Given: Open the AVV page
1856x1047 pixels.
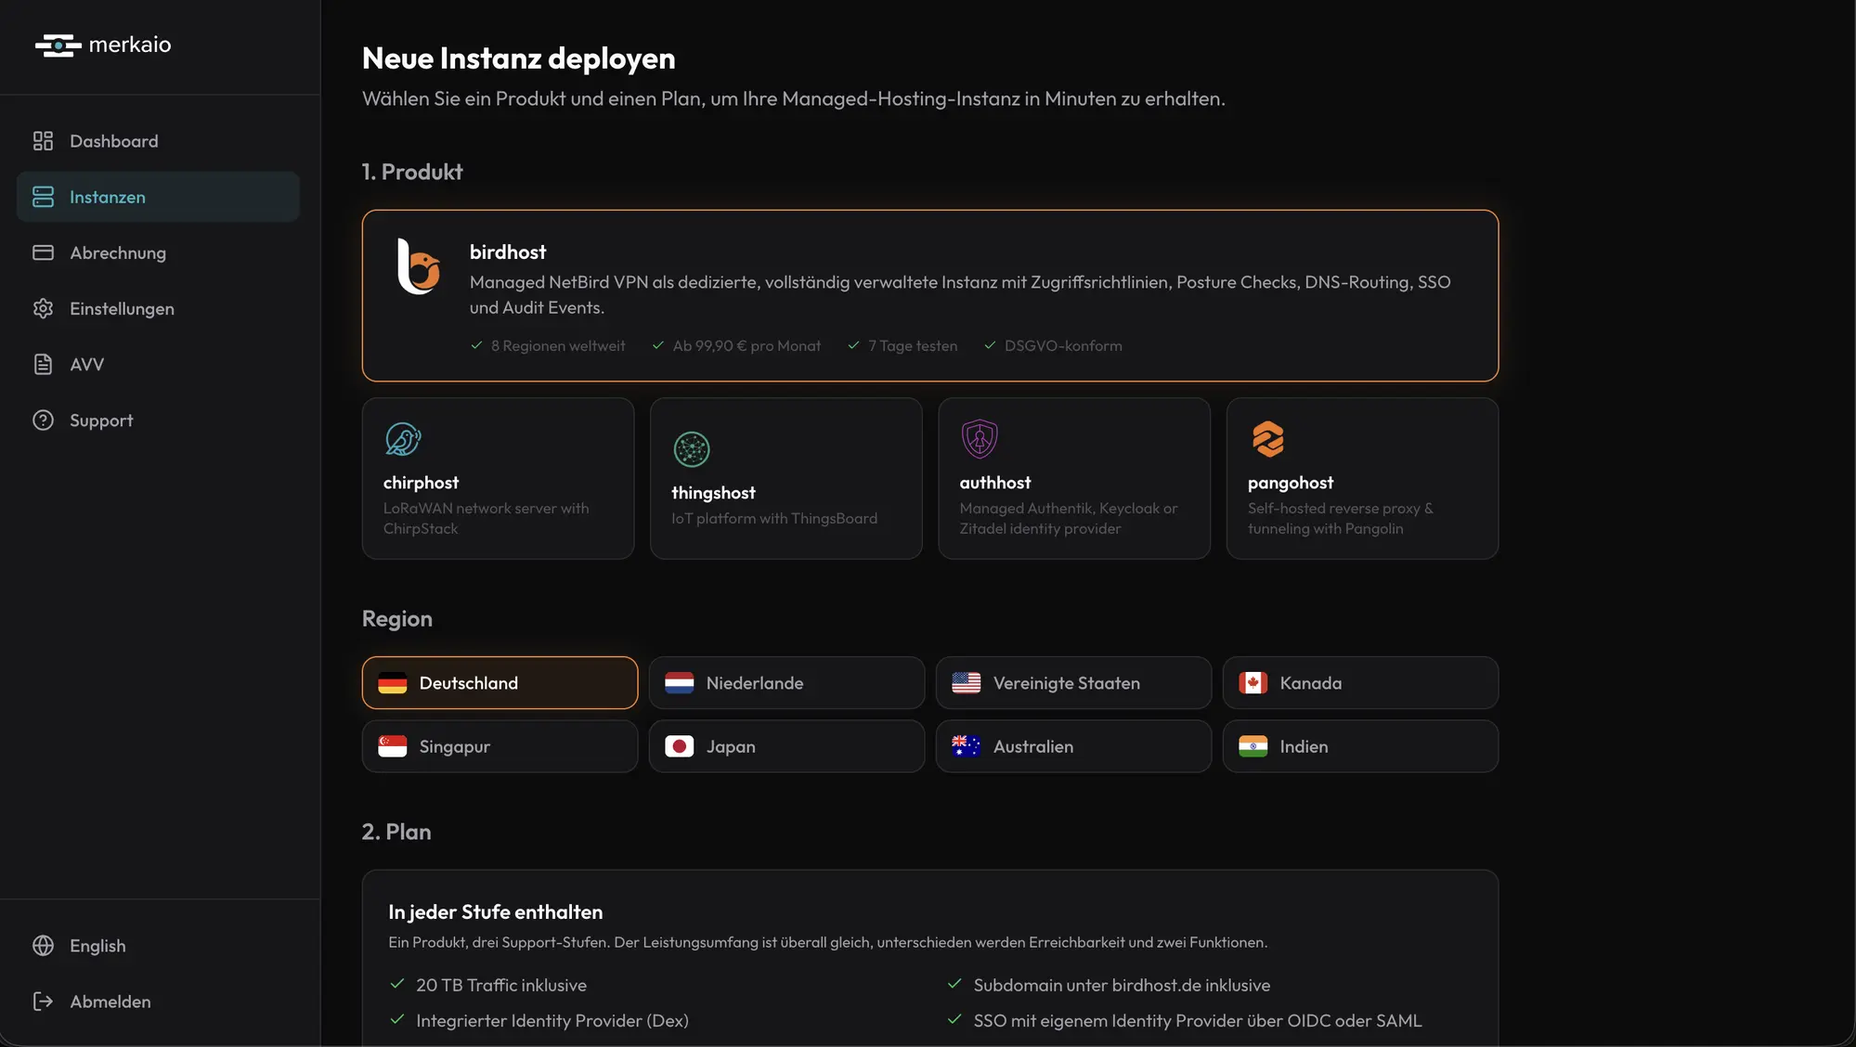Looking at the screenshot, I should coord(158,364).
